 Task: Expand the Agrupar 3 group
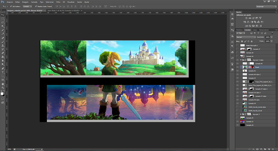(x=241, y=114)
